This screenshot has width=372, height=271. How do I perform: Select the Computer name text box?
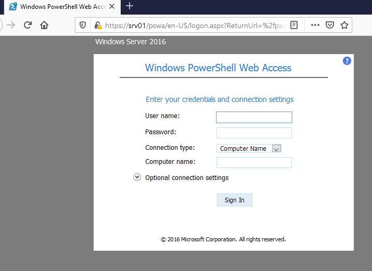coord(254,163)
